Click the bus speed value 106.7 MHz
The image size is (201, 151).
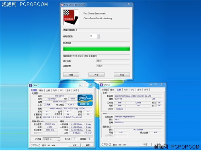50,130
